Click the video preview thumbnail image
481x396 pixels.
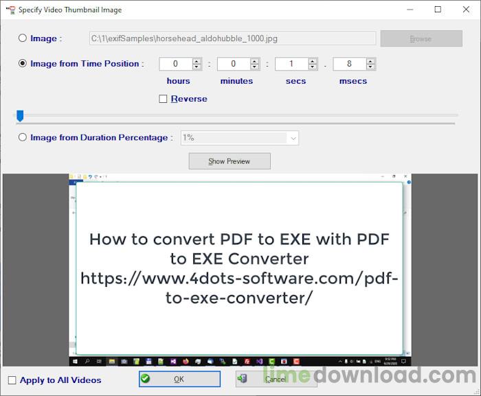(240, 270)
